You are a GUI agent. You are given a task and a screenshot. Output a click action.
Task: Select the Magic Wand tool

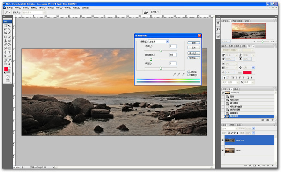(9, 29)
